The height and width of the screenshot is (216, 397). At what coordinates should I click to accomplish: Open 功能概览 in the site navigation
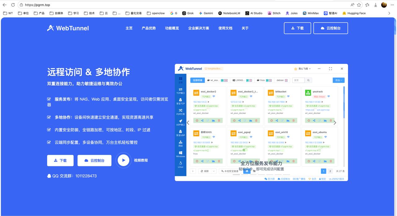[x=172, y=28]
